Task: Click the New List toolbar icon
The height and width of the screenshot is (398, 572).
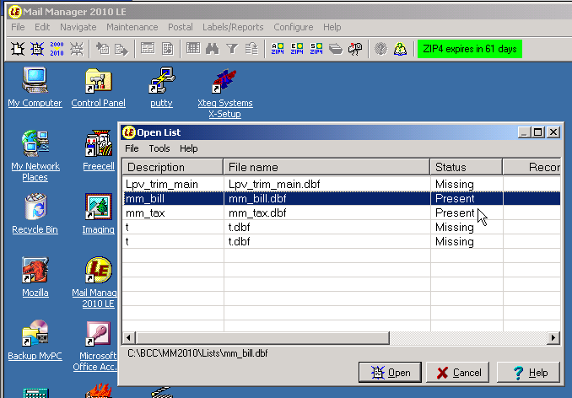Action: tap(18, 49)
